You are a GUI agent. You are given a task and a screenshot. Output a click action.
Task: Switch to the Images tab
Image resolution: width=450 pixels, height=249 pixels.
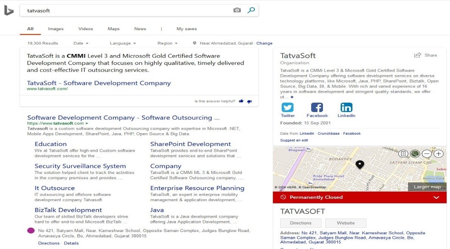[56, 29]
